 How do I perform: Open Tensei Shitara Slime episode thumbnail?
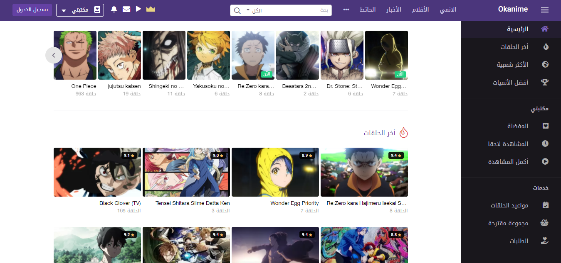tap(186, 172)
